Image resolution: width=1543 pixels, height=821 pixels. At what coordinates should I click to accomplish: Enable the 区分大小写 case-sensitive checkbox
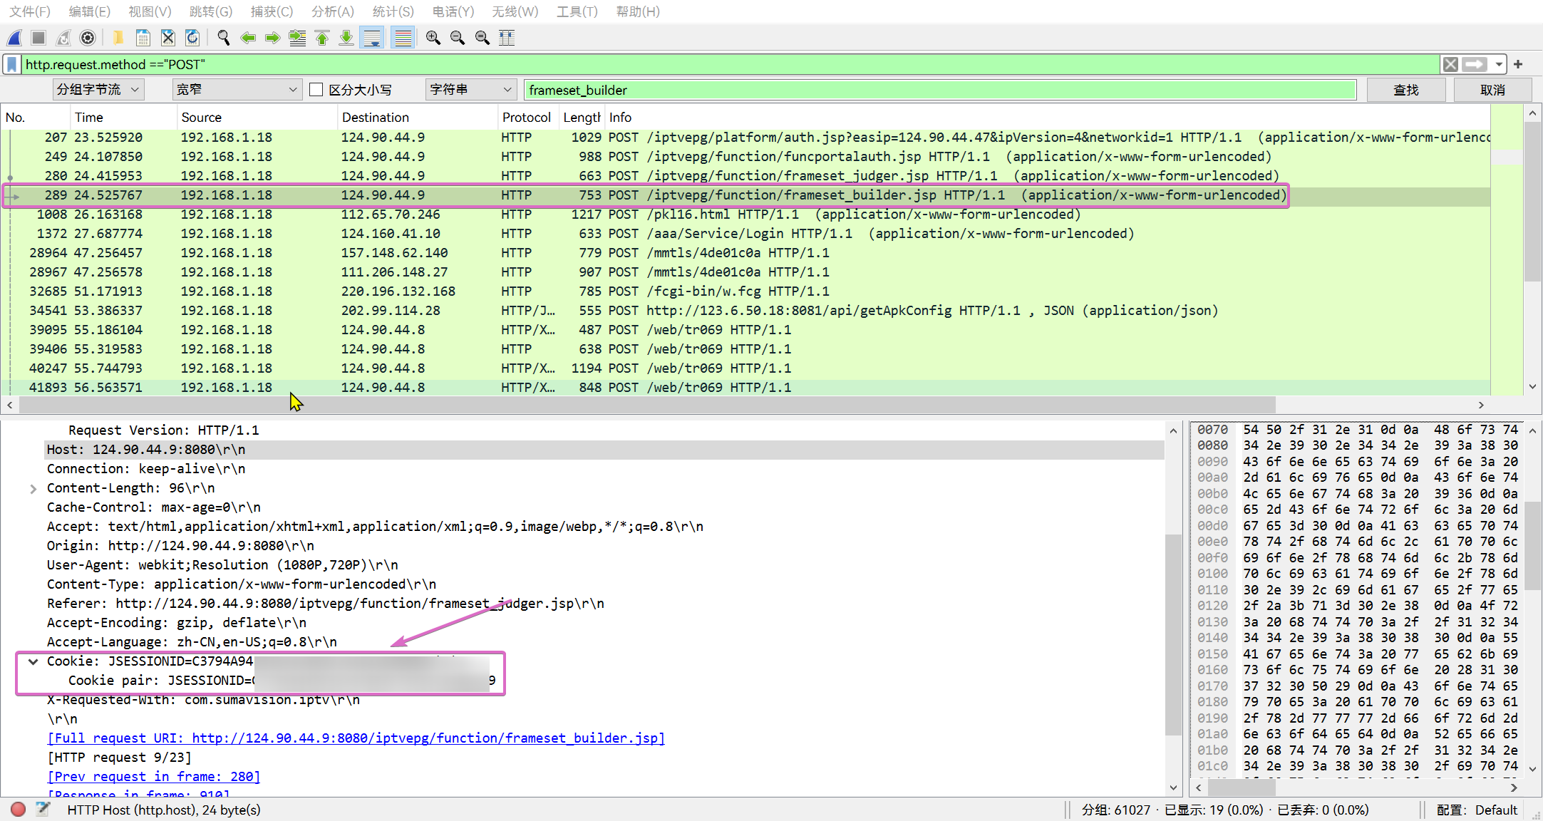316,90
